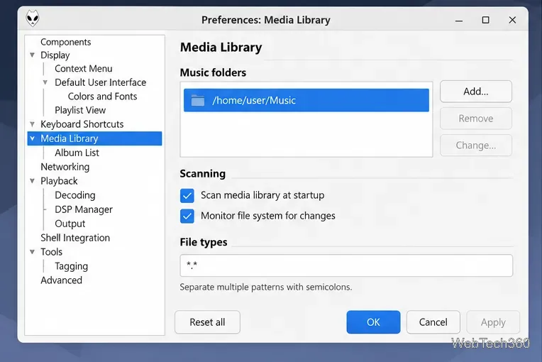Open the Advanced preferences page
The image size is (542, 362).
(x=61, y=280)
